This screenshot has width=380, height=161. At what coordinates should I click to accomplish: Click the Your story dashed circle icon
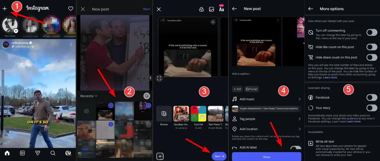[311, 108]
